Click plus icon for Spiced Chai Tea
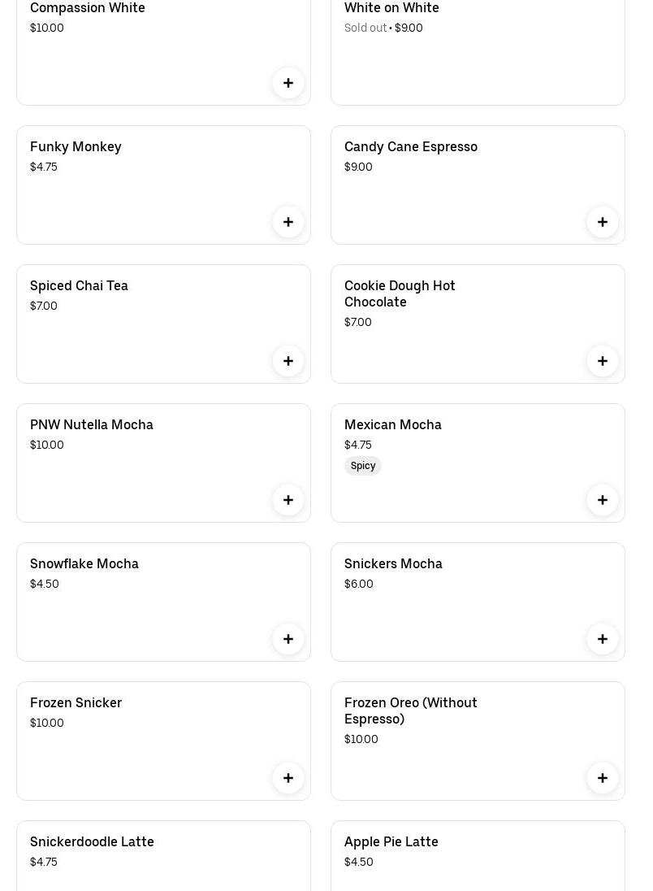The width and height of the screenshot is (653, 891). pos(288,361)
